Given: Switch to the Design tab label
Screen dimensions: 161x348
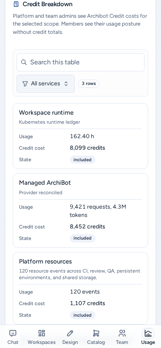Looking at the screenshot, I should click(70, 342).
